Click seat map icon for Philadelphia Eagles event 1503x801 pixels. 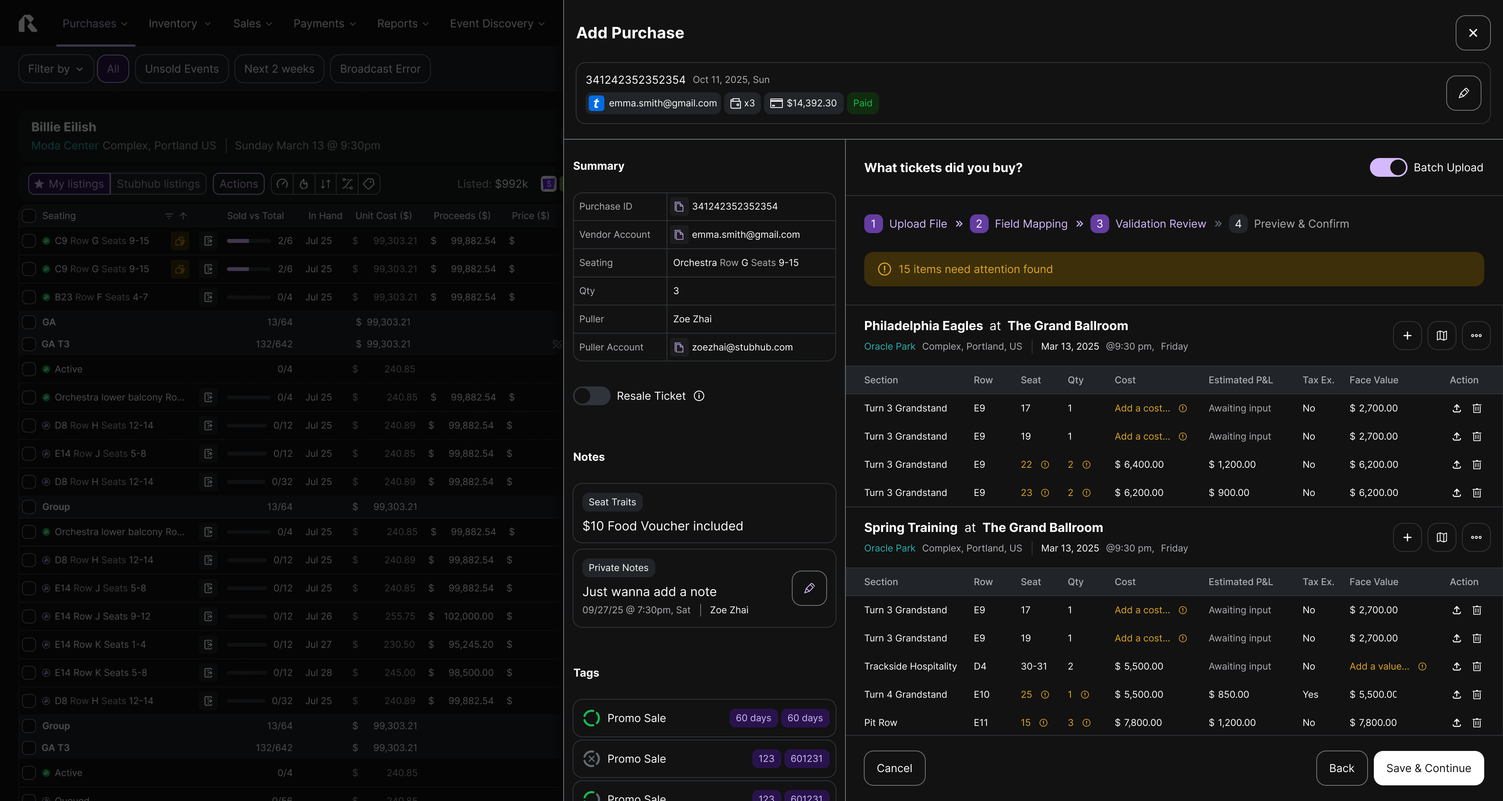(1441, 336)
